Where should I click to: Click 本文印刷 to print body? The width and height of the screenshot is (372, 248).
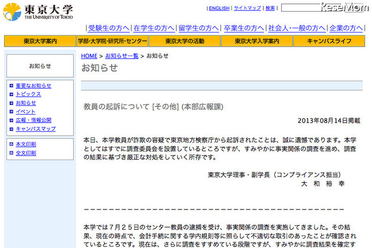click(x=26, y=144)
